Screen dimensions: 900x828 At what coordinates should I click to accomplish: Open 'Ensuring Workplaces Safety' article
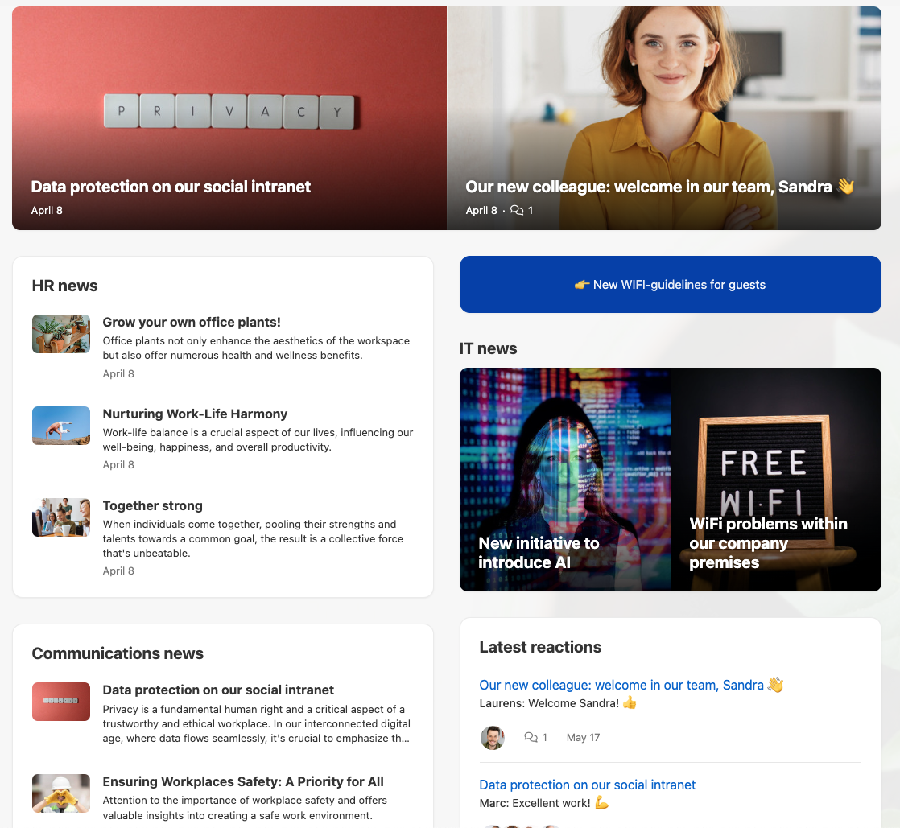tap(243, 781)
